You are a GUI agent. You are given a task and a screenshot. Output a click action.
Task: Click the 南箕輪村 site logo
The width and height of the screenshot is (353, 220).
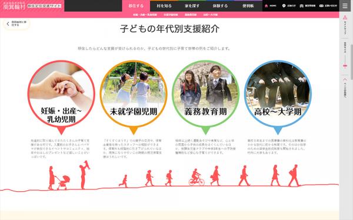[14, 6]
